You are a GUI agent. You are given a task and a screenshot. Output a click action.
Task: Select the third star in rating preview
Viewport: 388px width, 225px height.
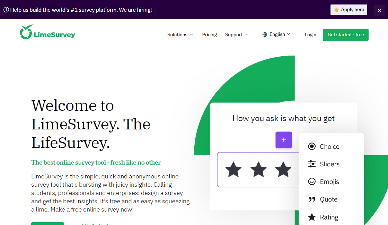click(283, 169)
